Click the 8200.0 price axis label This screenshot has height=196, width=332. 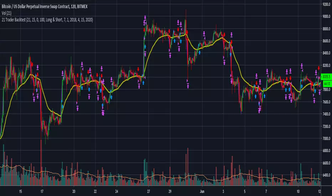pyautogui.click(x=326, y=65)
